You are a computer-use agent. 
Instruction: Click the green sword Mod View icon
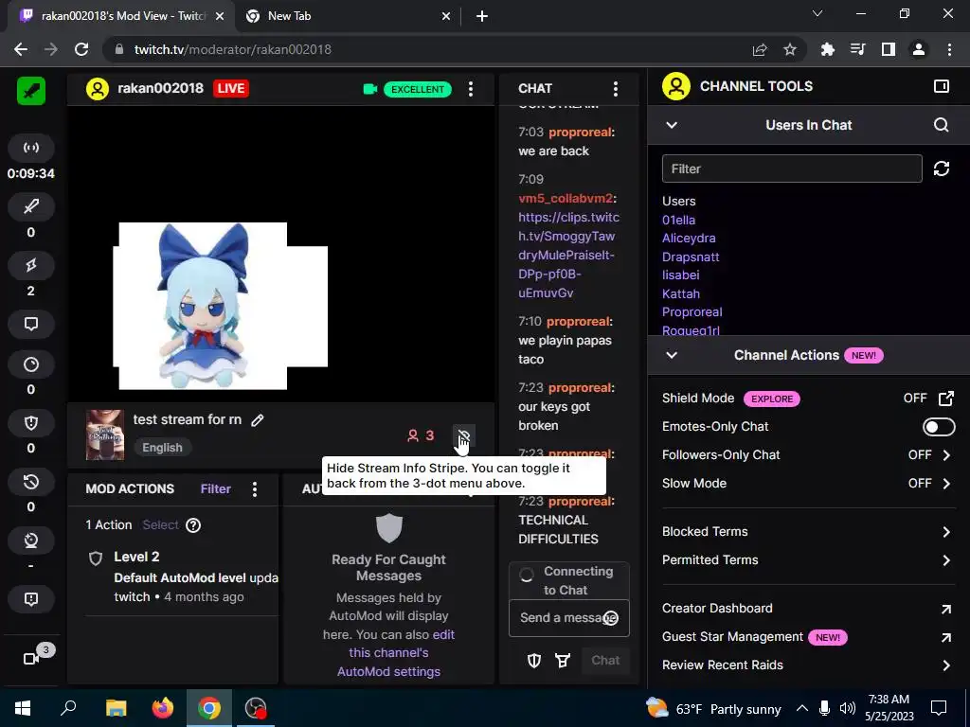click(31, 91)
